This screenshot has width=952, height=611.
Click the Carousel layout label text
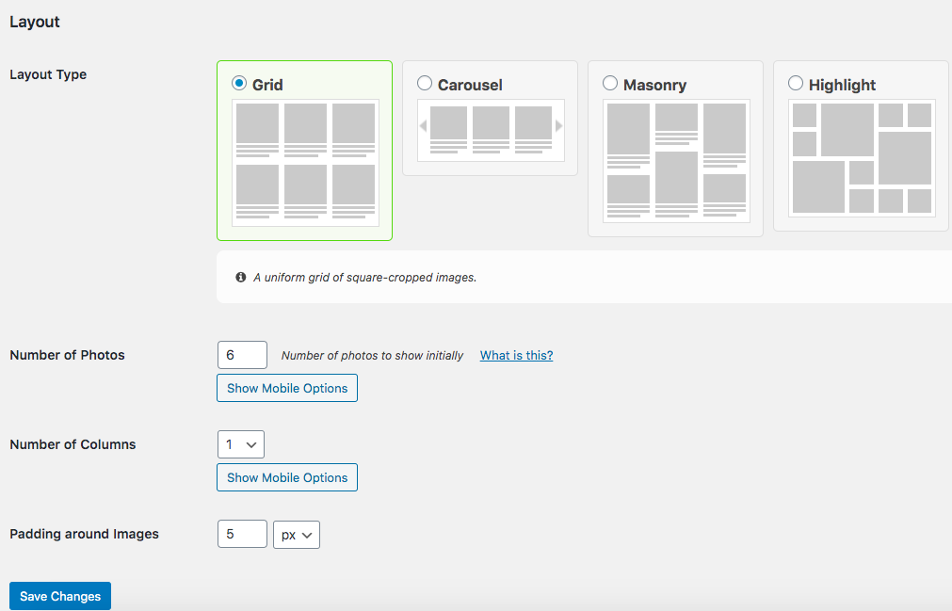(470, 85)
